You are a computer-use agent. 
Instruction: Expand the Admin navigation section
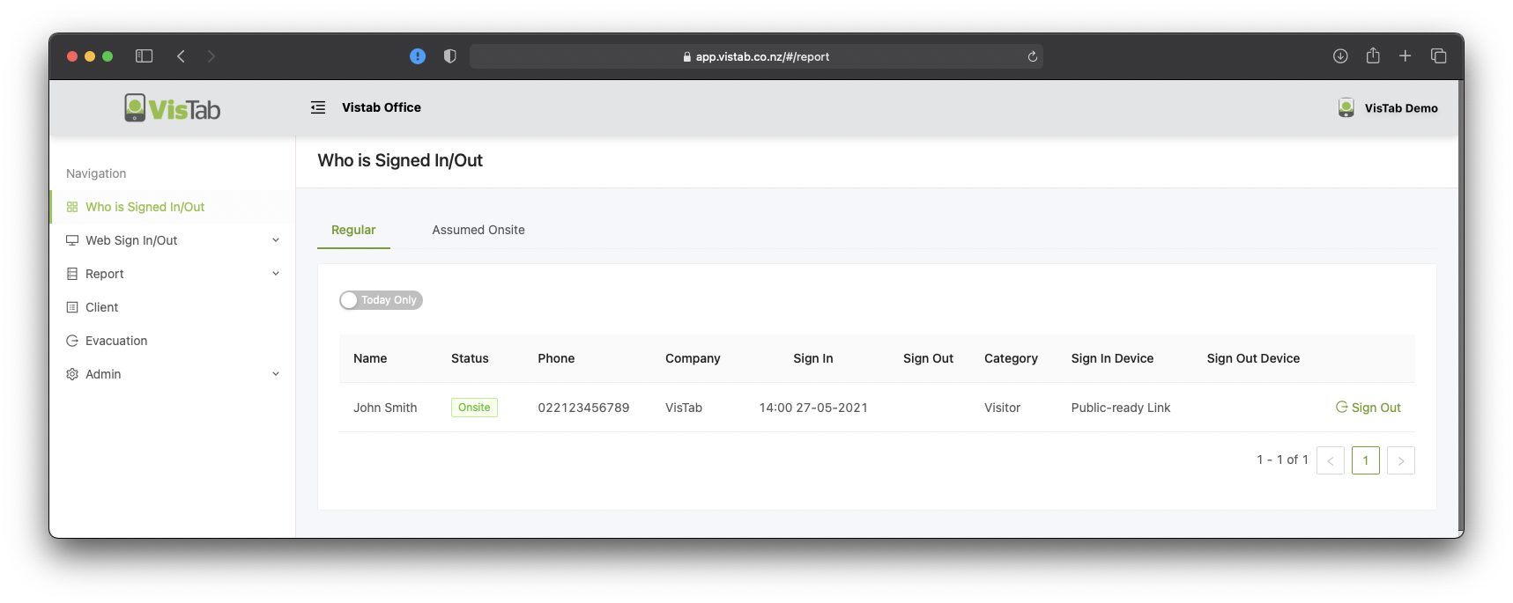click(172, 374)
